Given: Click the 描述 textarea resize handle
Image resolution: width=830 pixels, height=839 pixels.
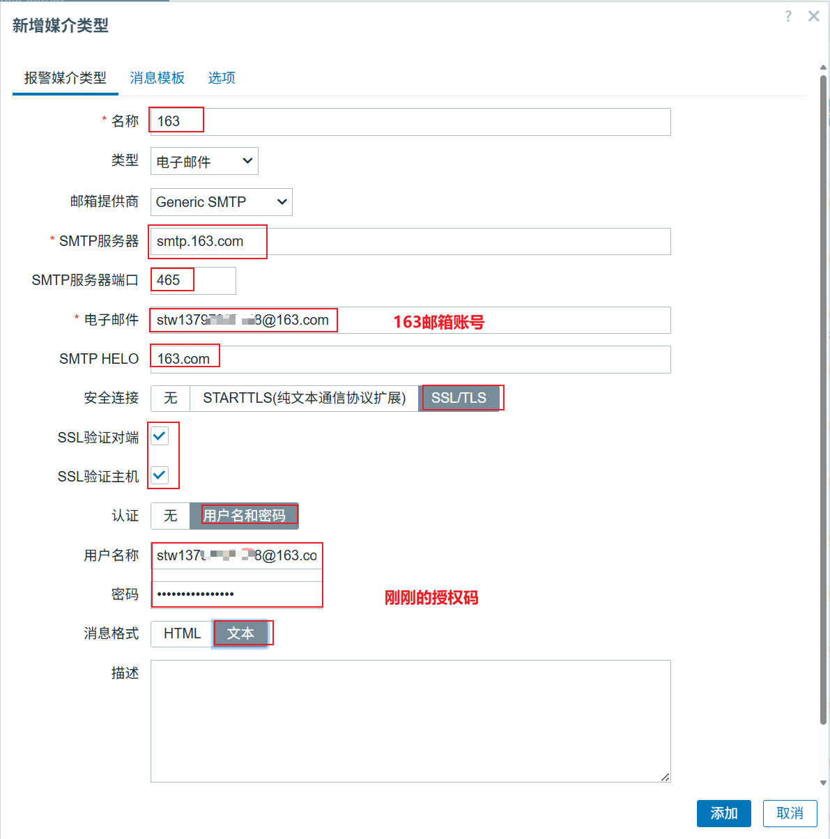Looking at the screenshot, I should pyautogui.click(x=665, y=776).
